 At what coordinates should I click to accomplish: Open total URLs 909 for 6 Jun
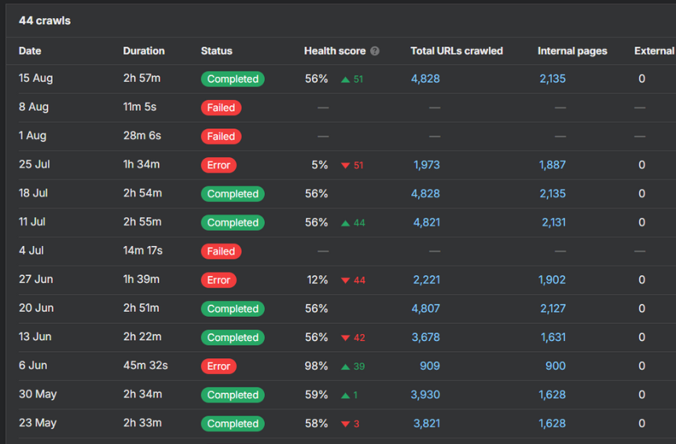click(x=430, y=366)
